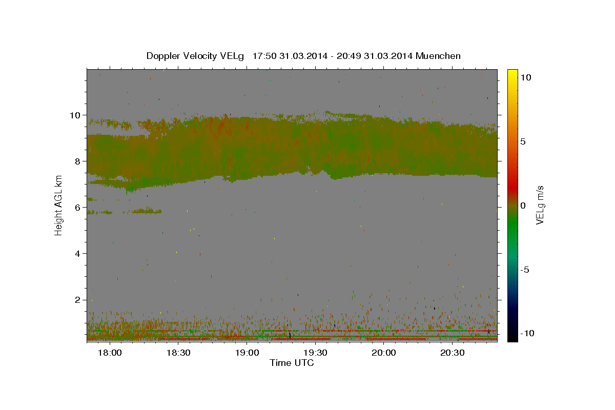
Task: Click the colorbar tick label '5'
Action: coord(523,141)
